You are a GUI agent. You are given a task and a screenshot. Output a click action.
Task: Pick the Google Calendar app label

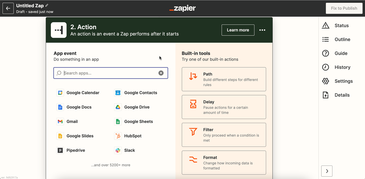83,93
